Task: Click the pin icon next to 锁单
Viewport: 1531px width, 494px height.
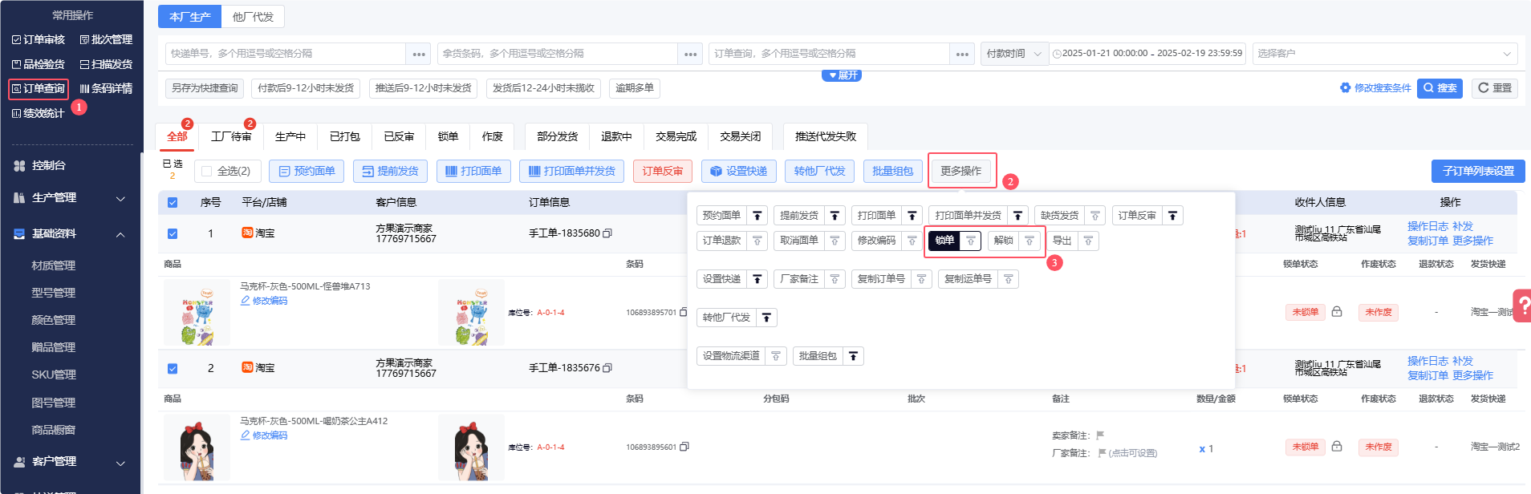Action: pyautogui.click(x=971, y=241)
